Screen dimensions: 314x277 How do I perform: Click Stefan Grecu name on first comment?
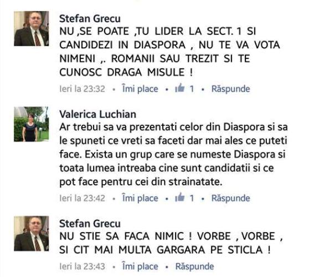click(90, 19)
